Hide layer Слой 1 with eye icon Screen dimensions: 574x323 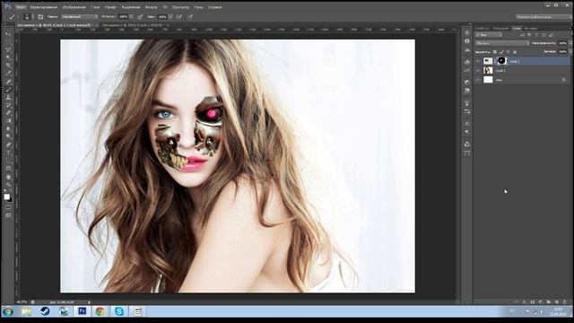[x=478, y=70]
